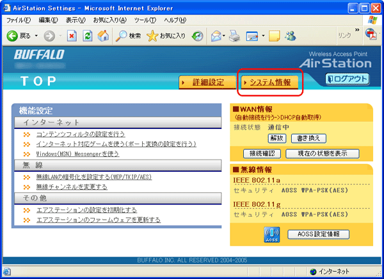Open the ファイル(F) menu
The height and width of the screenshot is (279, 384).
(x=19, y=20)
